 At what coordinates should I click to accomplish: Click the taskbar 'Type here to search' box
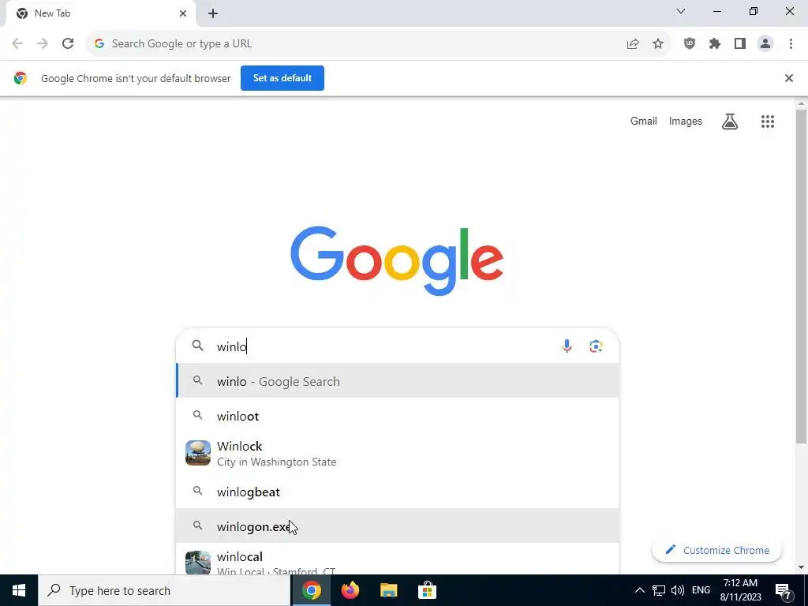coord(164,590)
